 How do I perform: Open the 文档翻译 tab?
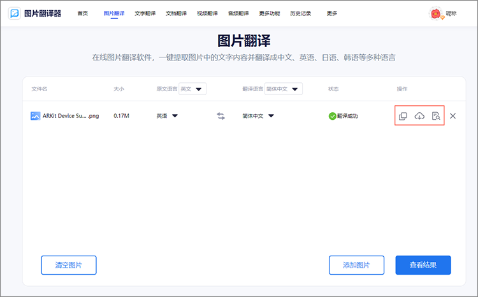tap(176, 13)
